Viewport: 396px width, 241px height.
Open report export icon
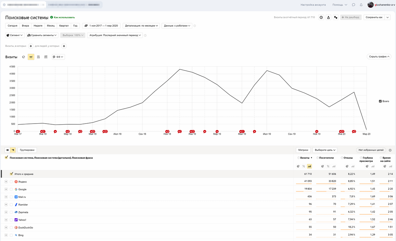328,17
